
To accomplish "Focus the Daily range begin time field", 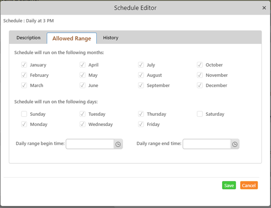I will coord(90,144).
